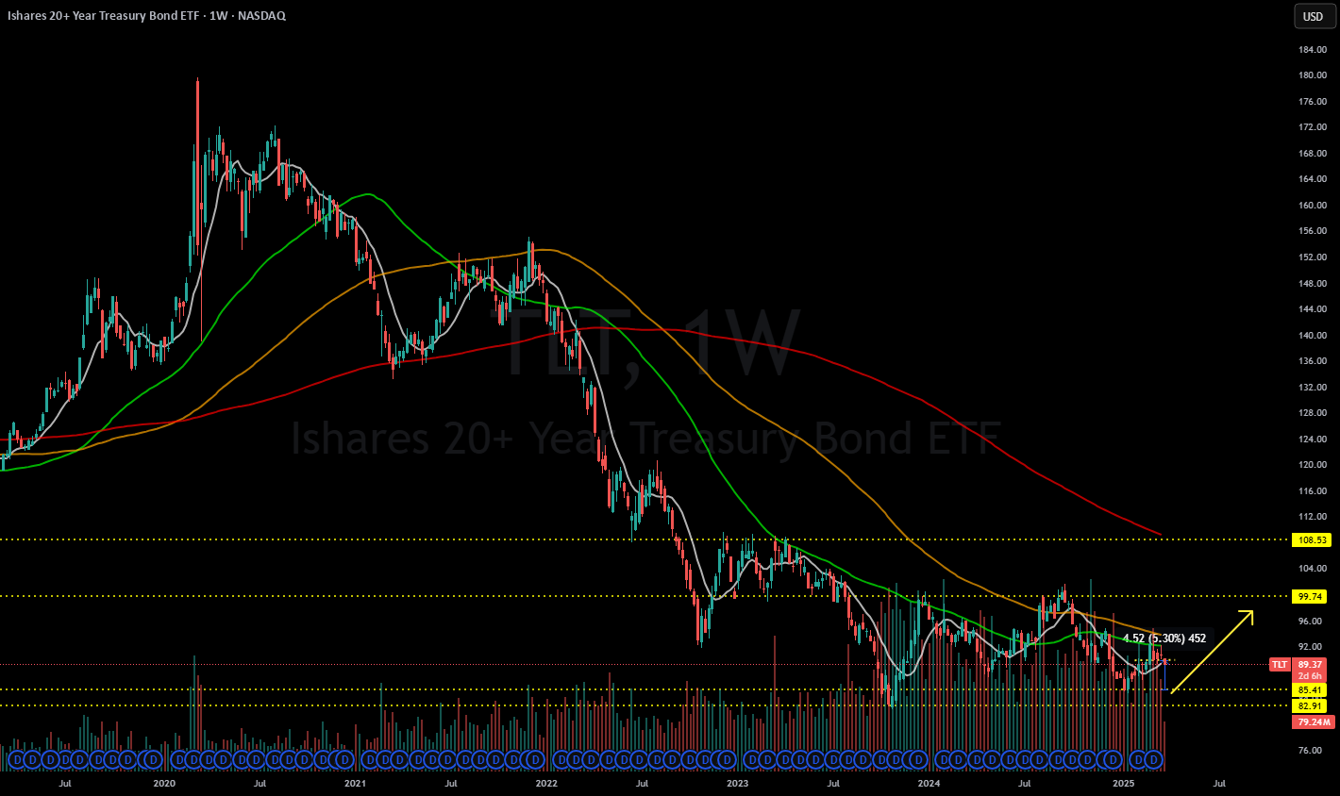Select the blue vertical price range measurement
1340x796 pixels.
coord(1165,674)
